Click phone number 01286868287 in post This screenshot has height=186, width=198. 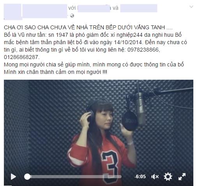click(x=21, y=57)
